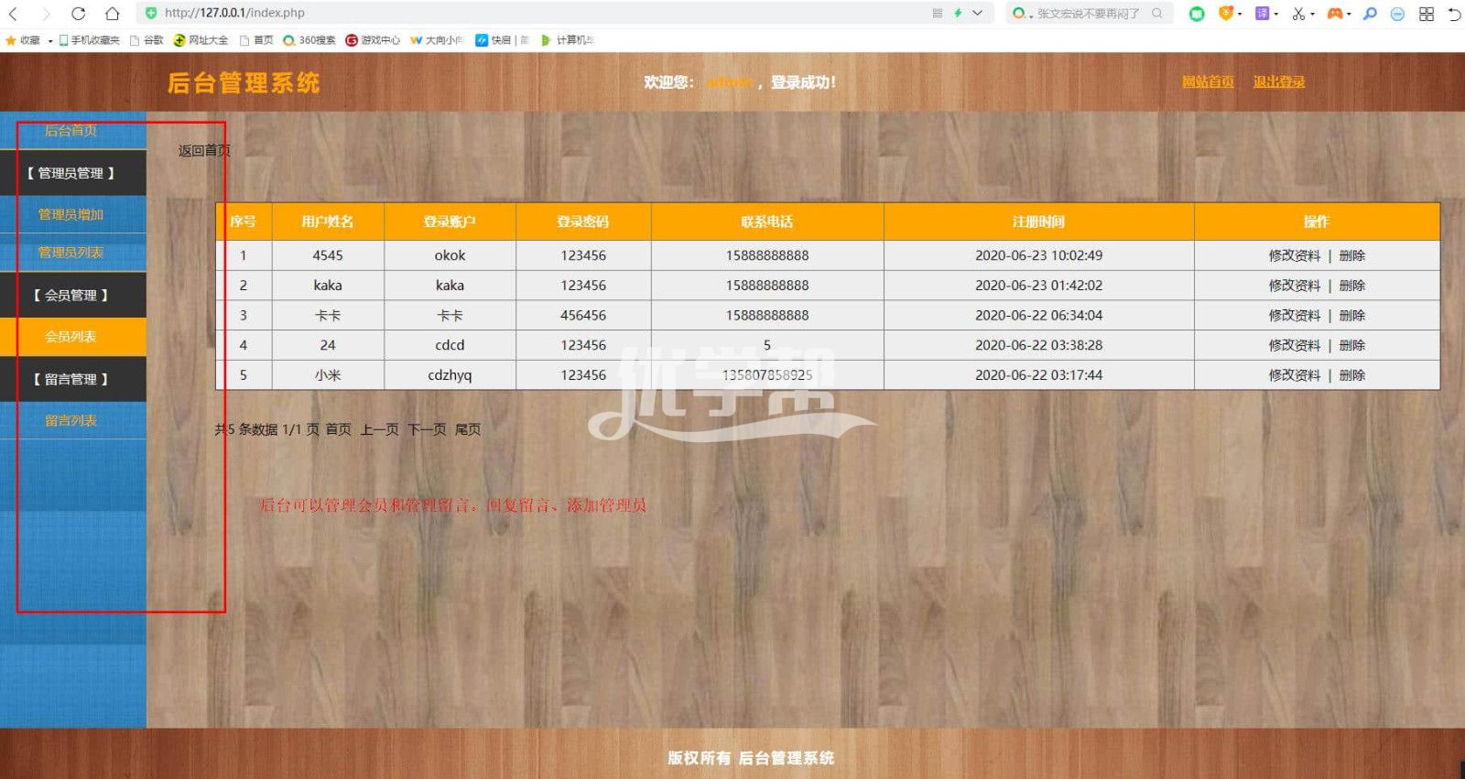Open 会员列表 in the sidebar
Image resolution: width=1465 pixels, height=779 pixels.
coord(71,337)
